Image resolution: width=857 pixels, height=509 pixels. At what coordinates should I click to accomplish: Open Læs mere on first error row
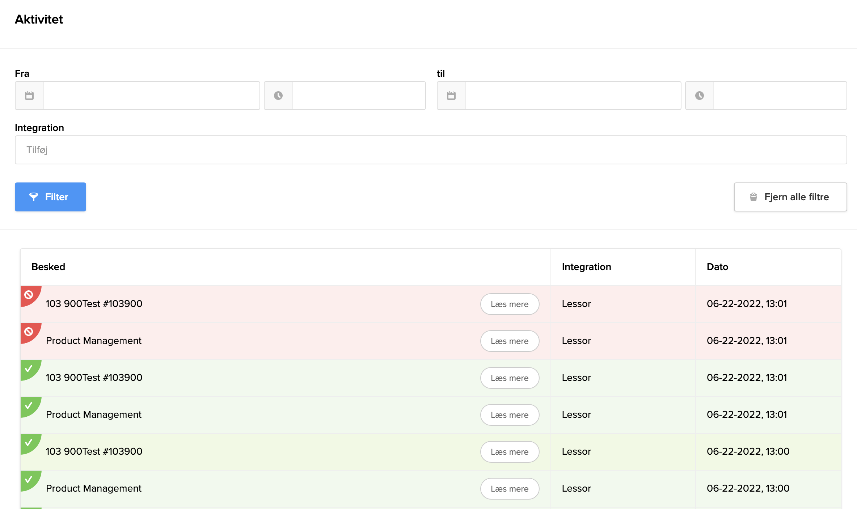[510, 304]
